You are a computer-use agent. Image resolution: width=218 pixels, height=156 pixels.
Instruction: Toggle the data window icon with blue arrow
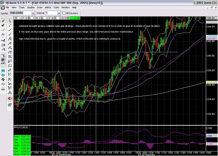click(x=3, y=60)
